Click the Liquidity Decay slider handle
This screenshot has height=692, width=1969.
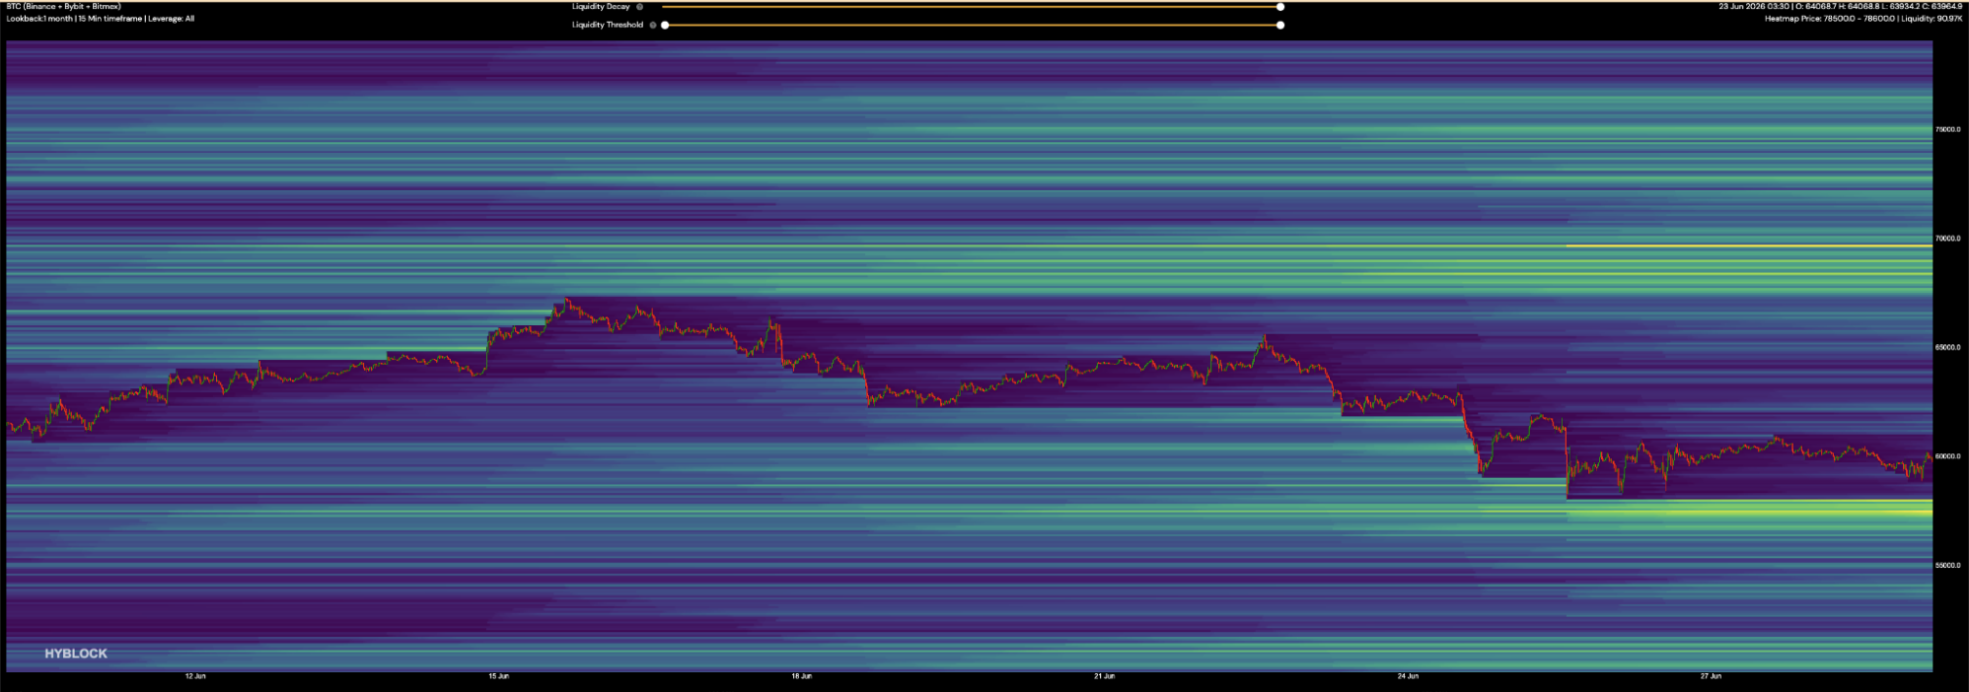[x=1280, y=7]
